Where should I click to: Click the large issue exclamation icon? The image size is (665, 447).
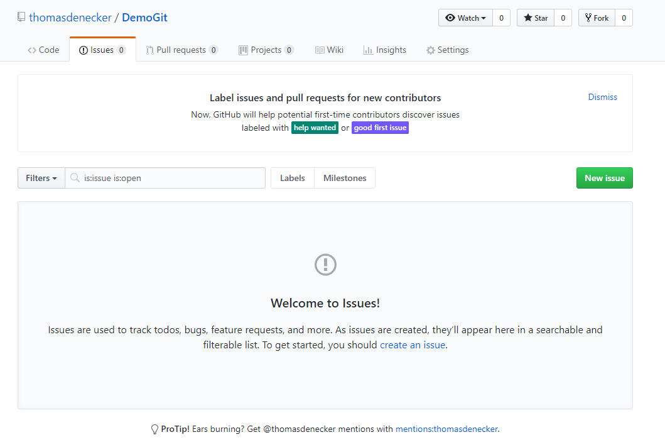pyautogui.click(x=325, y=265)
